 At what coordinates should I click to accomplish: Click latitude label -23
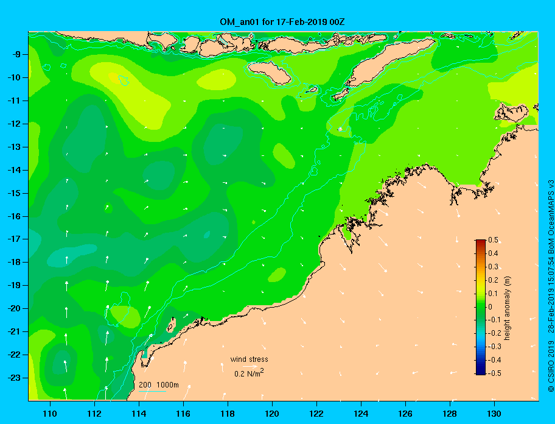(x=14, y=378)
